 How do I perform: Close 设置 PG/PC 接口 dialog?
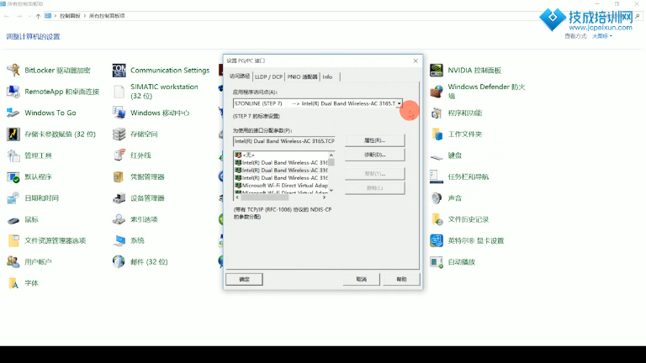(x=416, y=60)
